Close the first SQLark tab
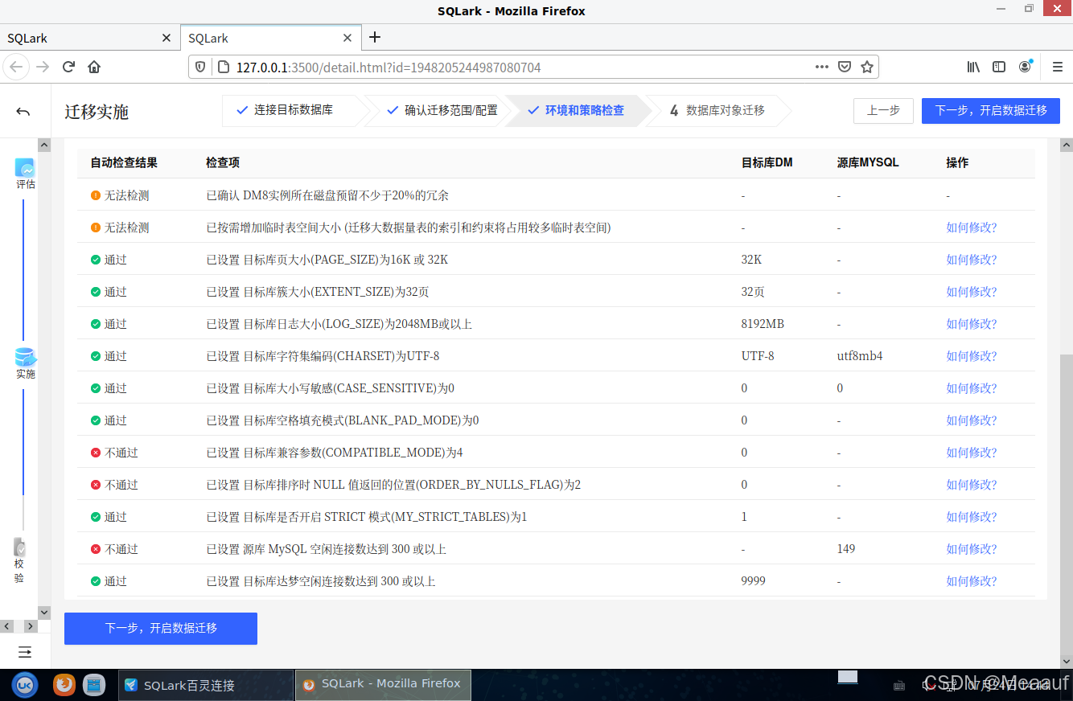This screenshot has height=701, width=1073. [x=166, y=38]
